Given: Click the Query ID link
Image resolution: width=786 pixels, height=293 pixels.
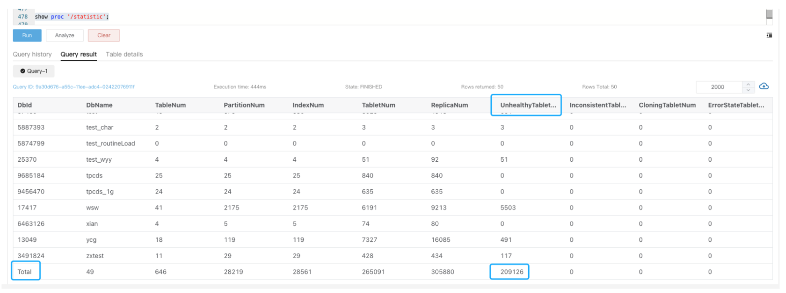Looking at the screenshot, I should 74,87.
